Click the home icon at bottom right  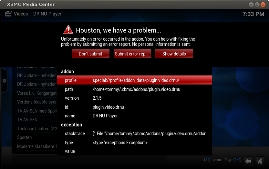coord(260,161)
